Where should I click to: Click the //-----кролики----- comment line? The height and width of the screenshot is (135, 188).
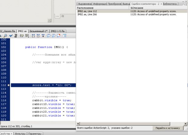(x=49, y=96)
